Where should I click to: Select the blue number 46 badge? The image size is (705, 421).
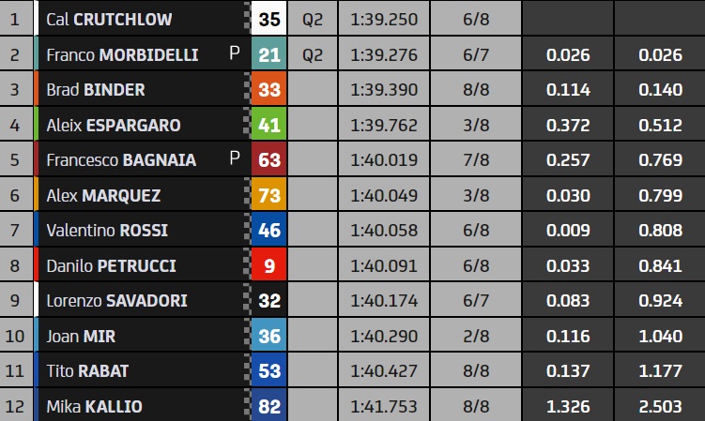click(268, 230)
